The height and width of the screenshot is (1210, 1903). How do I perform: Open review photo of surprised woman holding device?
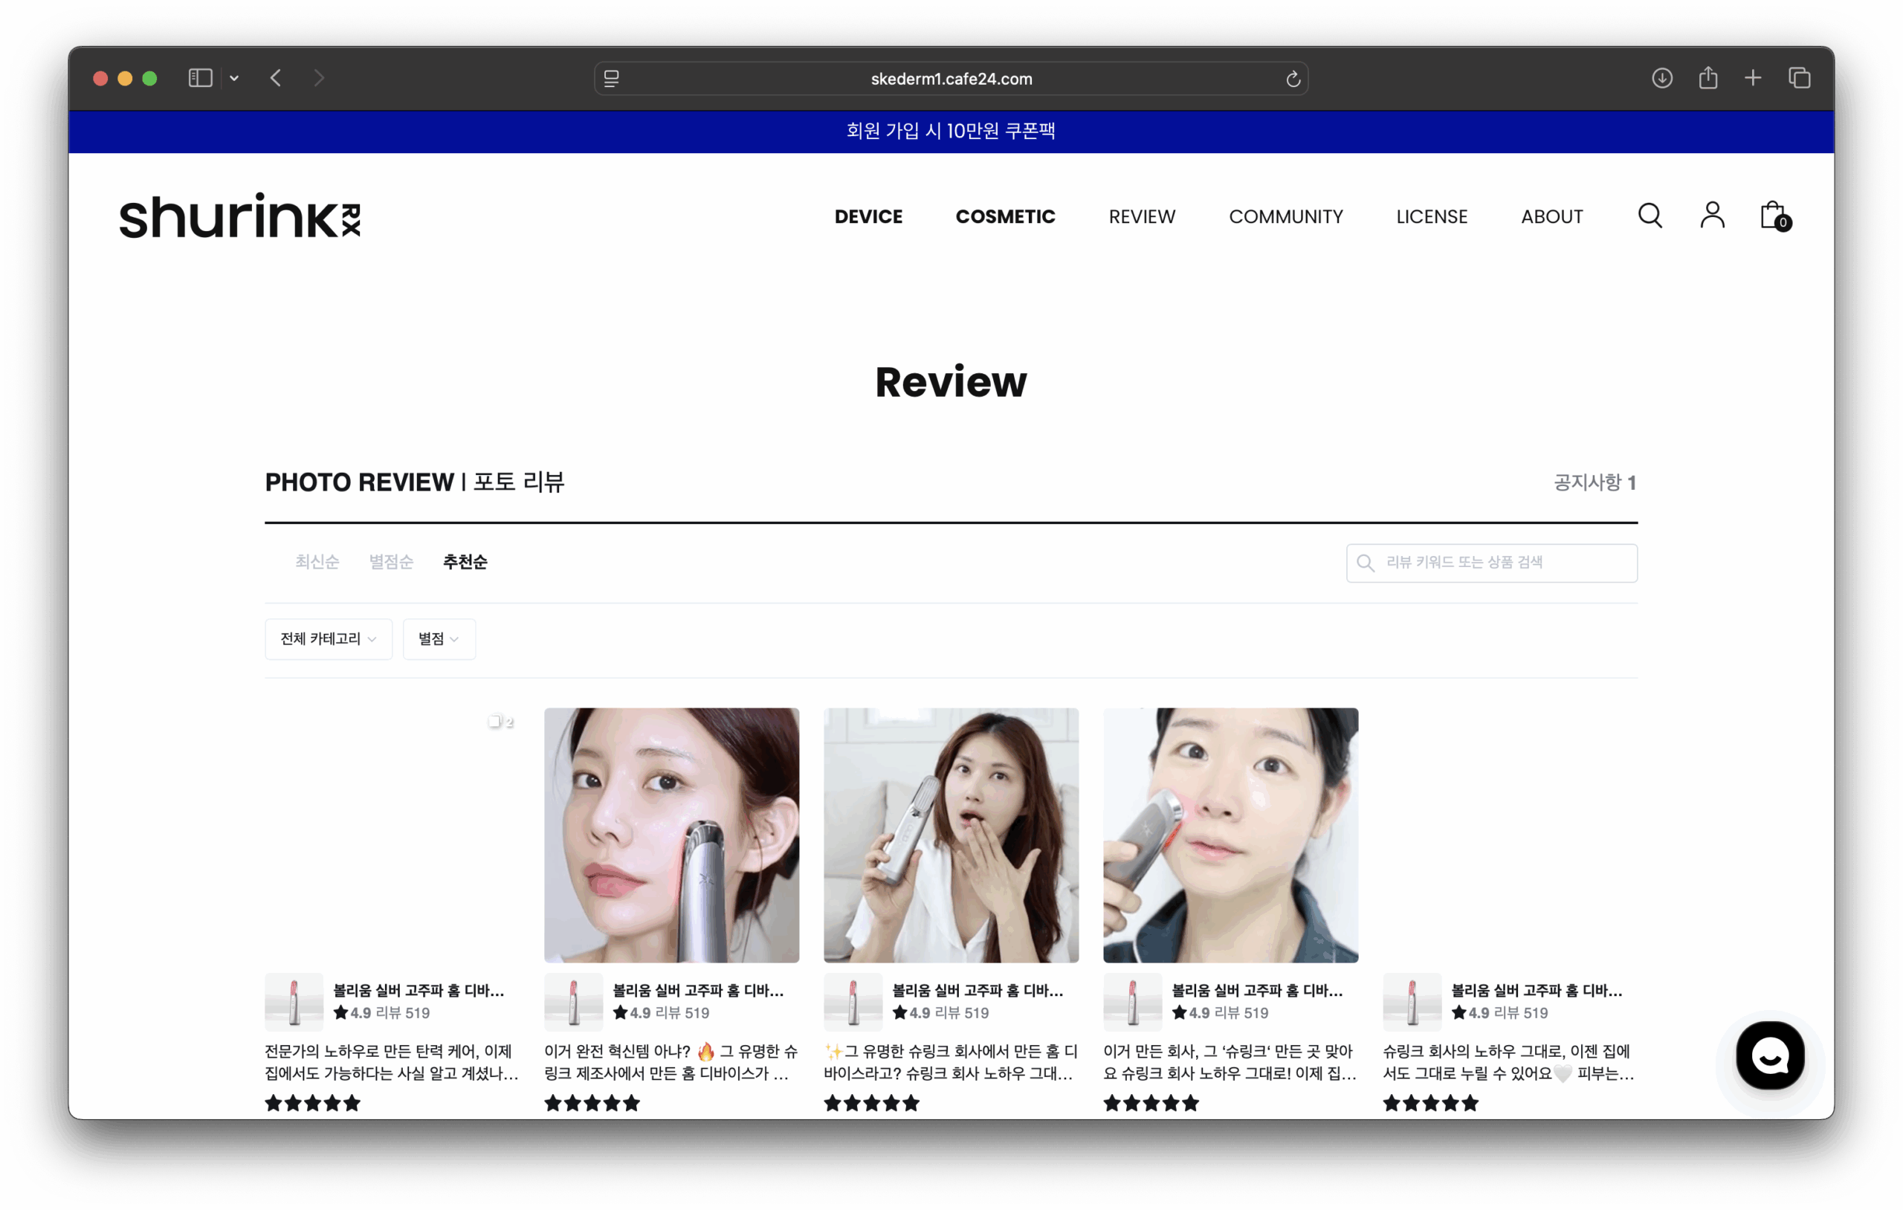[x=951, y=835]
